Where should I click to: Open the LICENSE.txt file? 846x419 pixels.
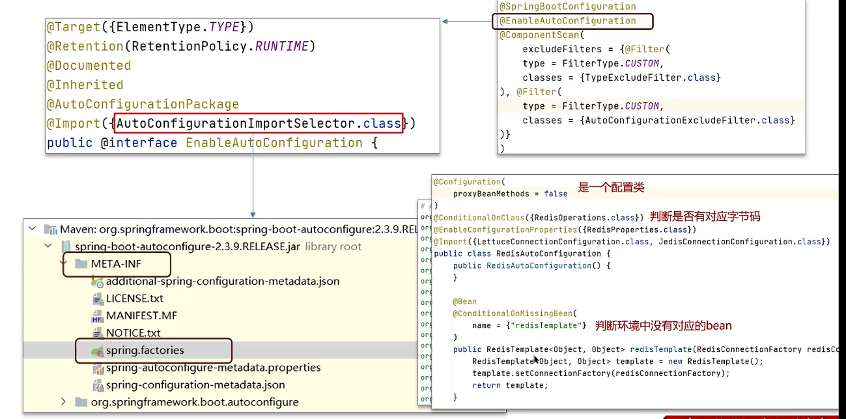(135, 298)
